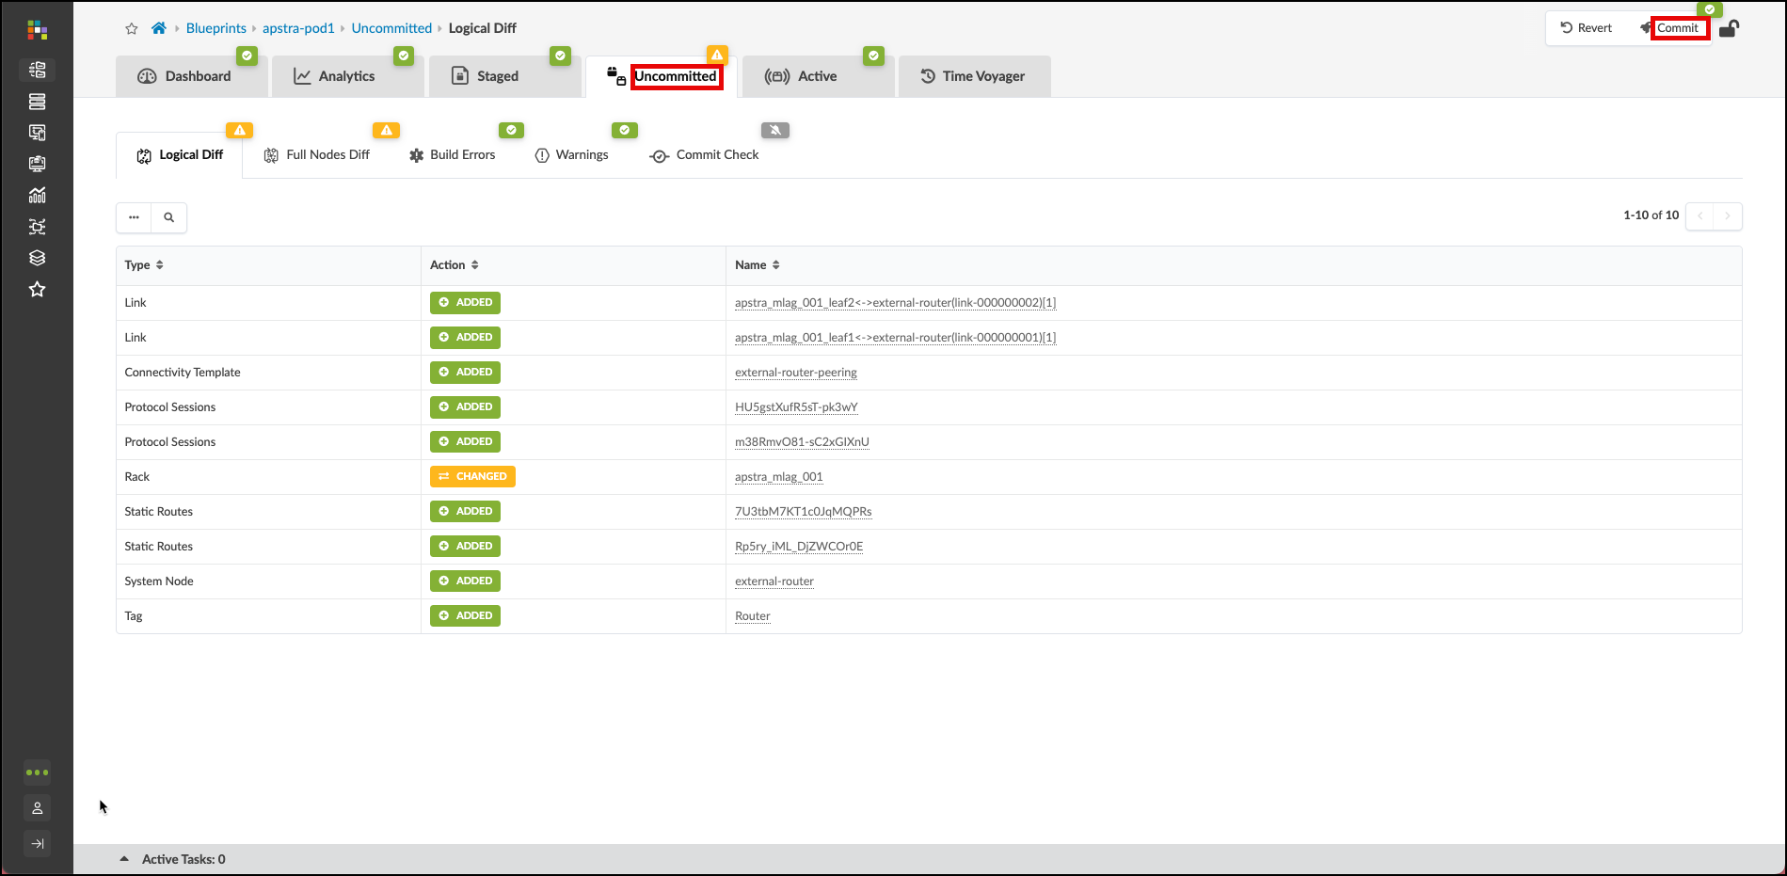Expand the Active Tasks panel
Image resolution: width=1787 pixels, height=876 pixels.
tap(124, 859)
